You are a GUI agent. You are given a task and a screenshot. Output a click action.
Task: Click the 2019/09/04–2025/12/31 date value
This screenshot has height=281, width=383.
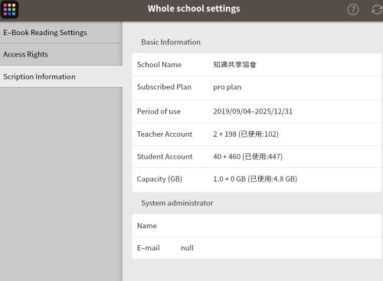tap(253, 111)
